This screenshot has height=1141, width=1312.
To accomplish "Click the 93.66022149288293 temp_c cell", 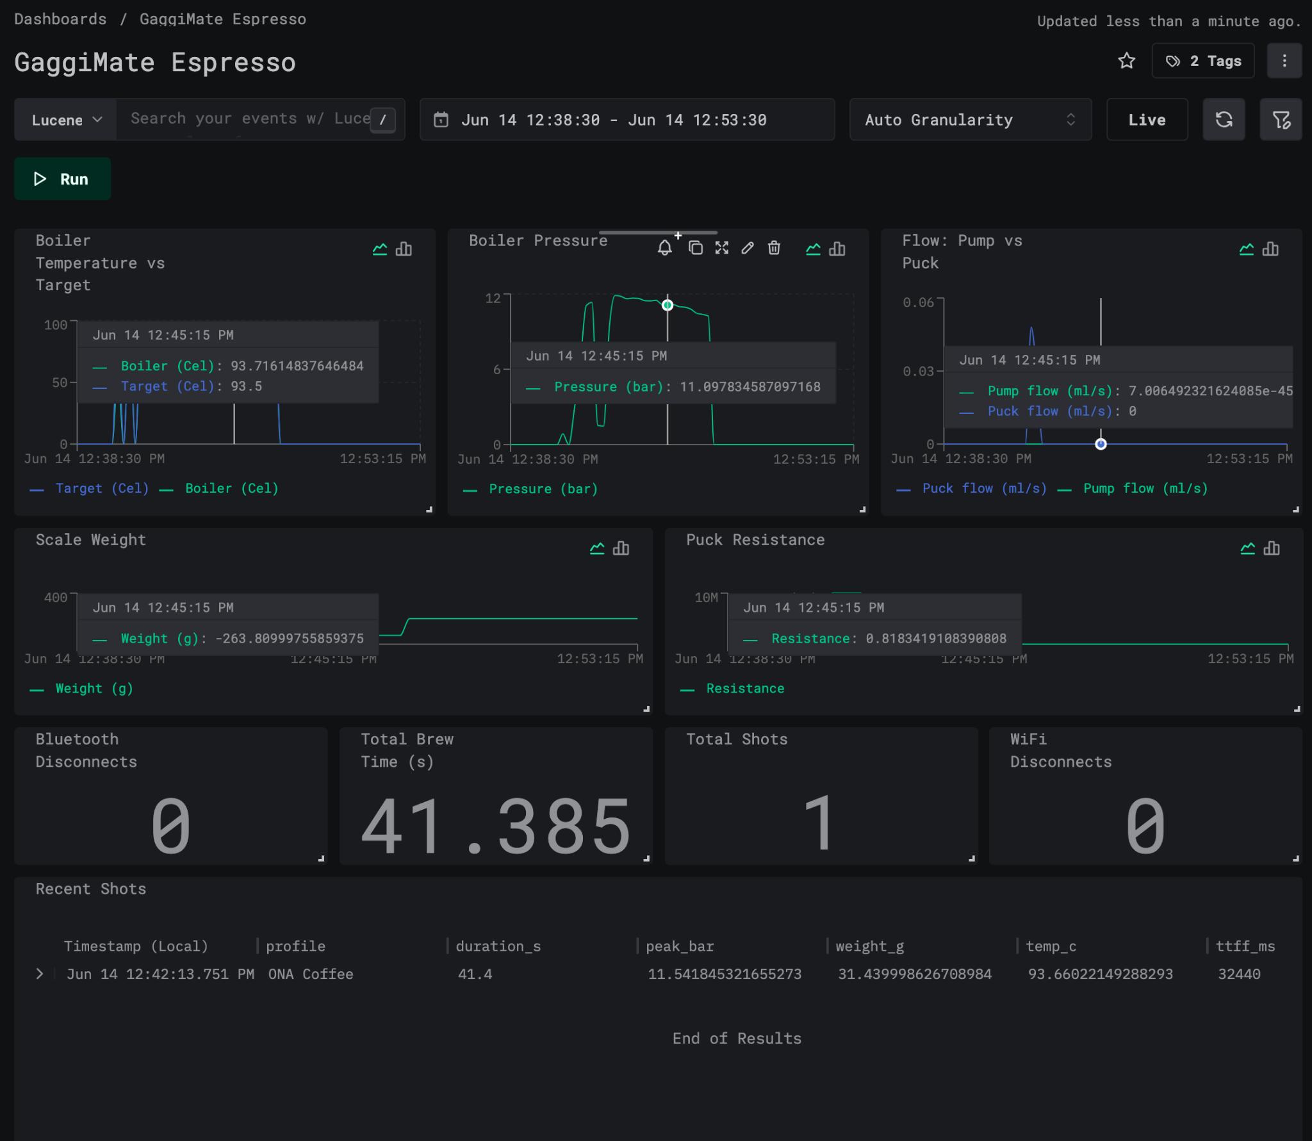I will [1101, 974].
